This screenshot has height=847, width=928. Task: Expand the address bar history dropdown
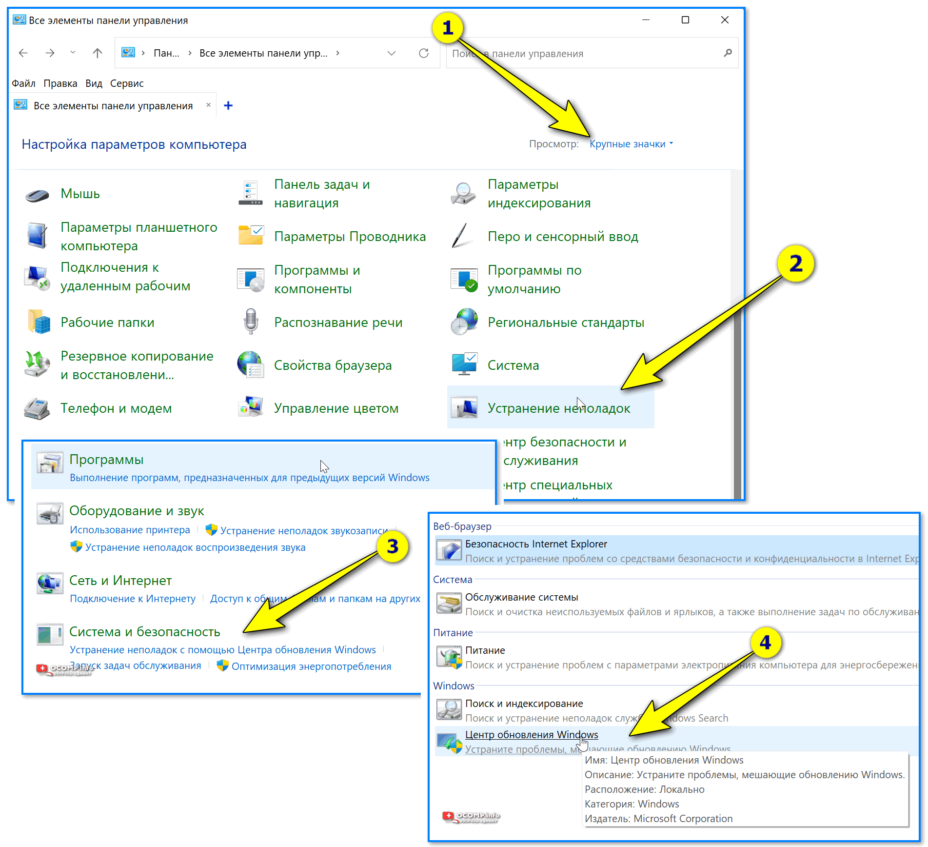[x=392, y=53]
